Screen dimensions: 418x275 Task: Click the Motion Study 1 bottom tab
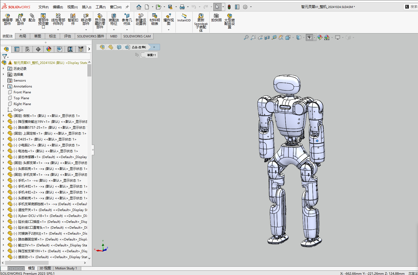pyautogui.click(x=66, y=268)
